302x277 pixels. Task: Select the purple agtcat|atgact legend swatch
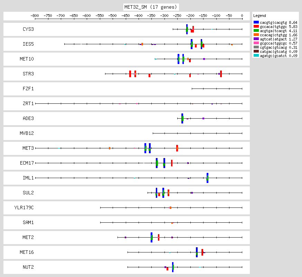coord(256,39)
